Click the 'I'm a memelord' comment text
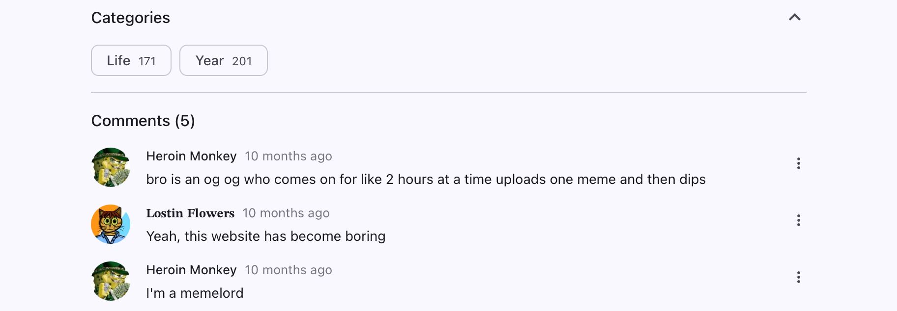The width and height of the screenshot is (897, 311). click(195, 293)
